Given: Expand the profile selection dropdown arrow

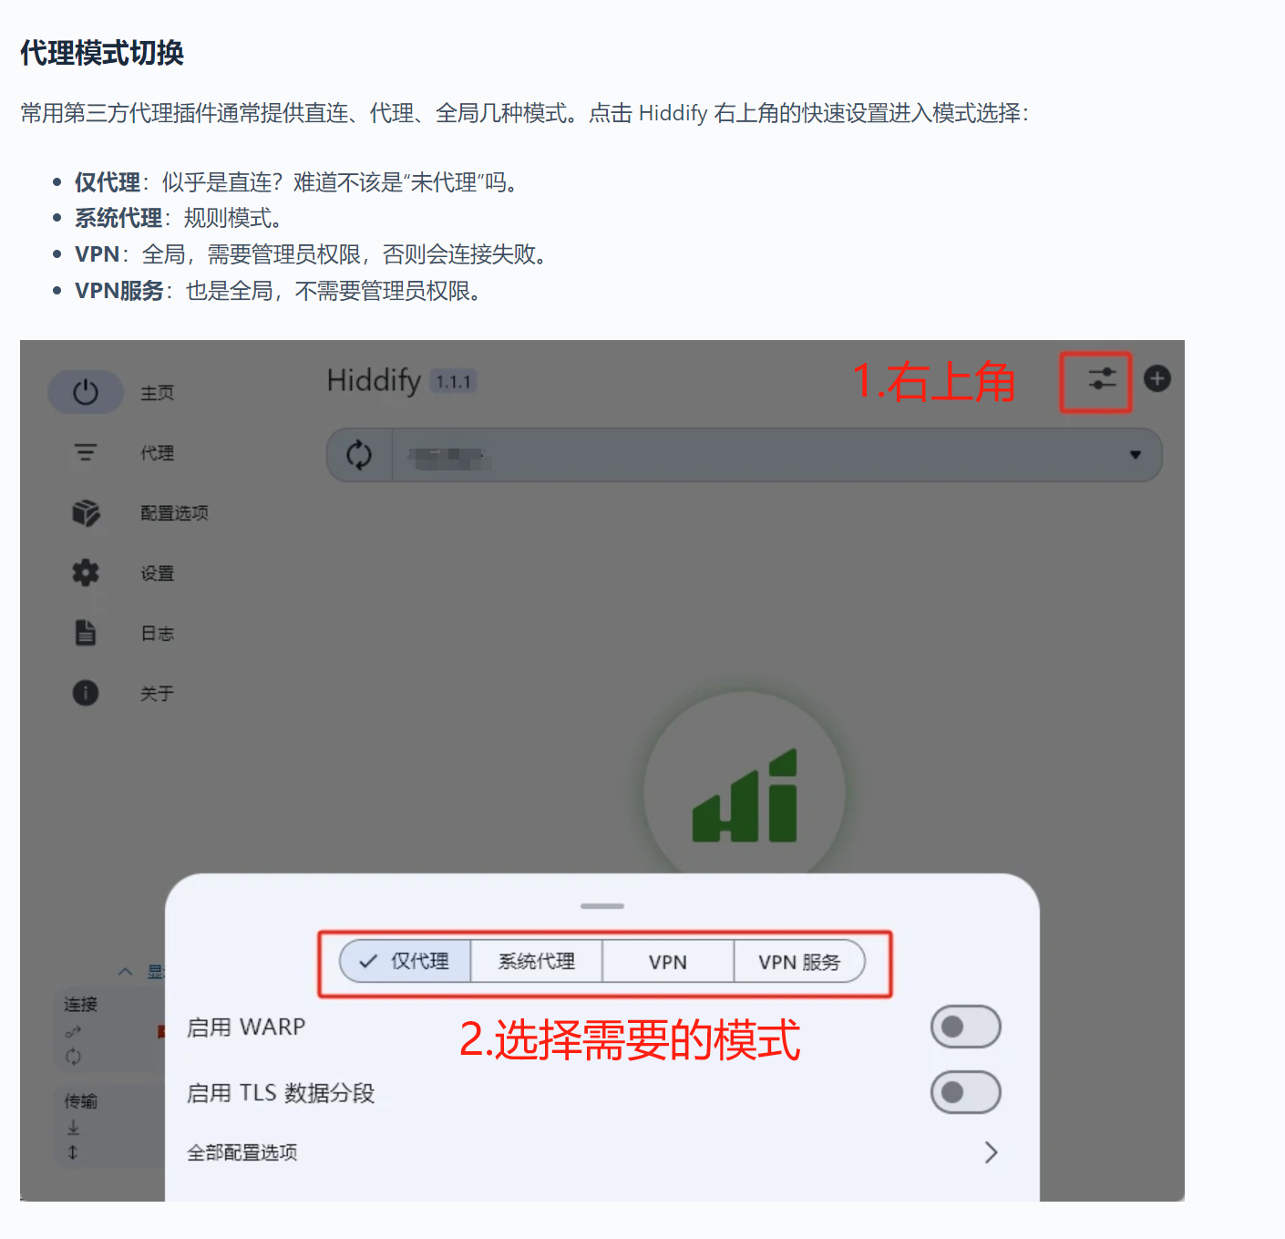Looking at the screenshot, I should tap(1136, 455).
